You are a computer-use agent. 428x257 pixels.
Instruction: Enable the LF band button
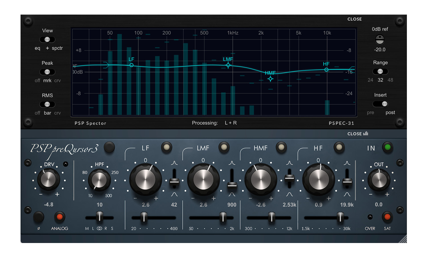pos(167,147)
